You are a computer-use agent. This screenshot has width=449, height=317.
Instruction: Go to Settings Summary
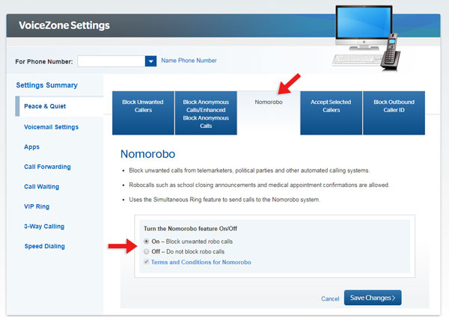[46, 85]
